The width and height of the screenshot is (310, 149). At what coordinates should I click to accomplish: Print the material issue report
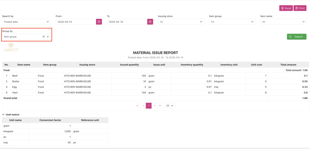point(300,8)
